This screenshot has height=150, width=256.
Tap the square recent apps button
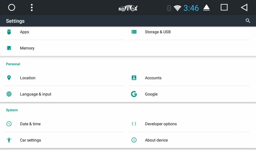point(224,7)
